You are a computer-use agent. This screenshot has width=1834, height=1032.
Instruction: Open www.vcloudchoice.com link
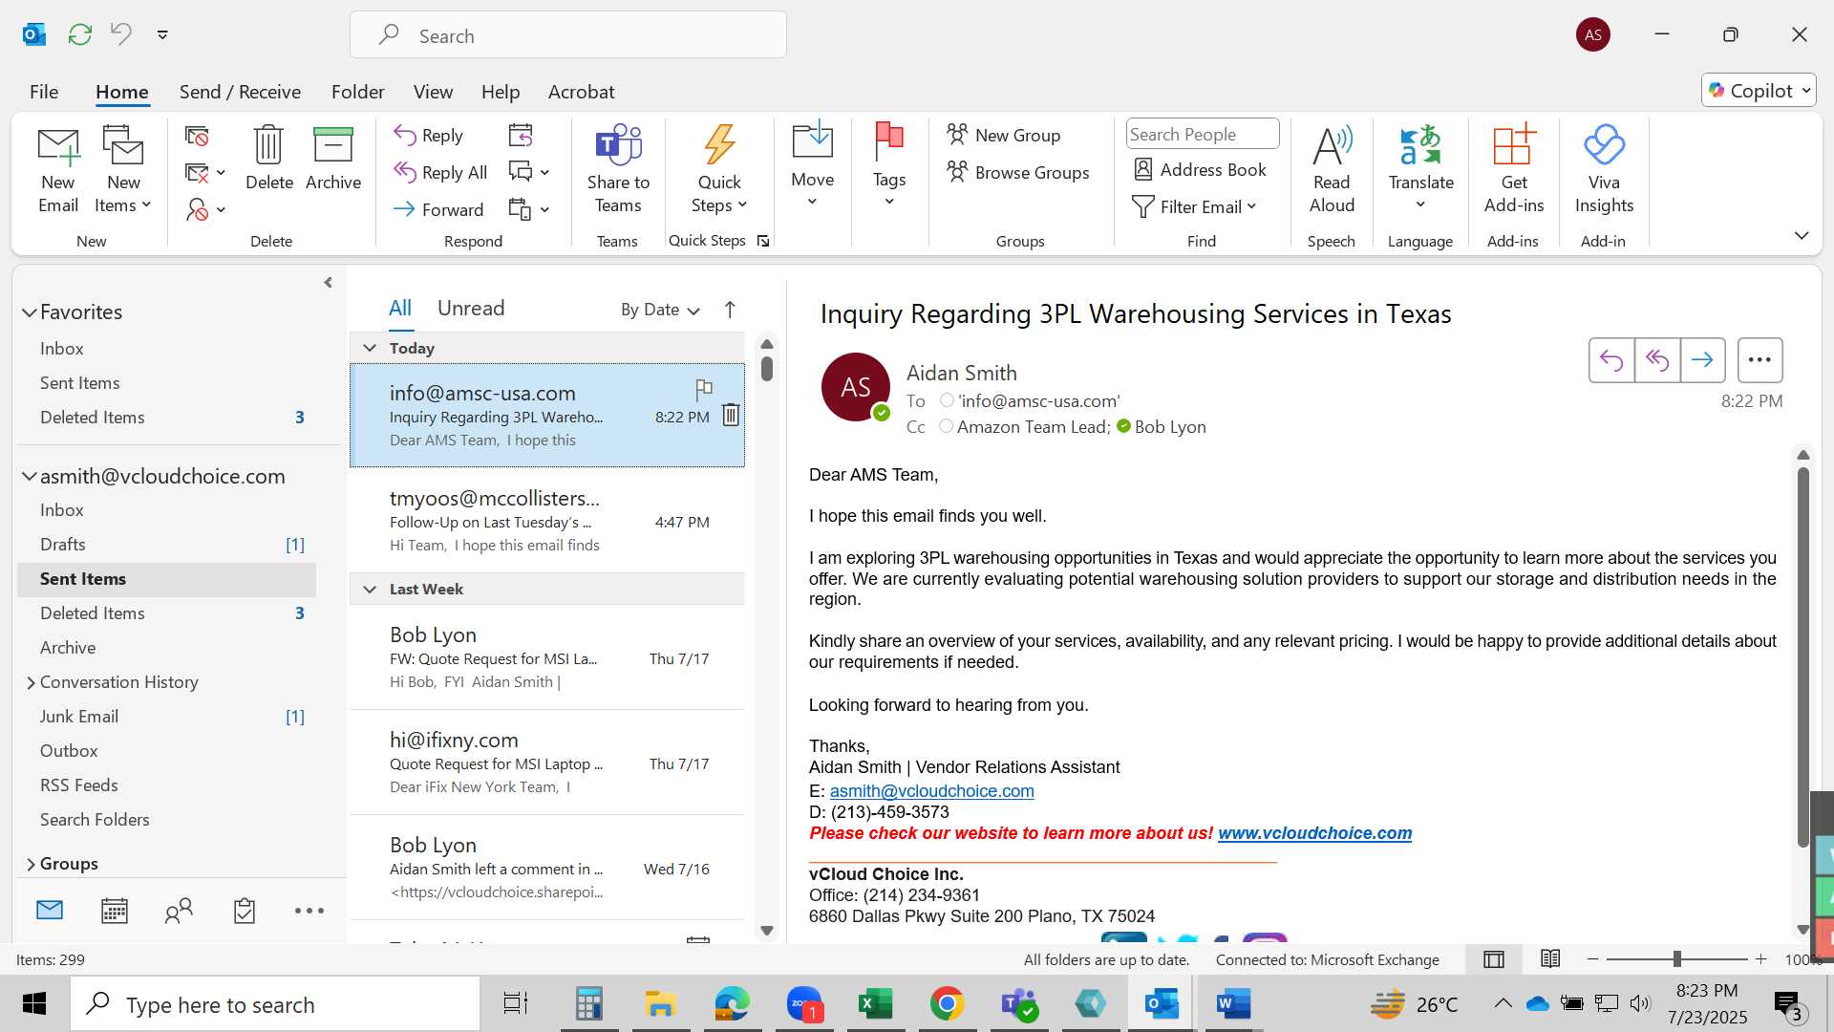coord(1314,833)
